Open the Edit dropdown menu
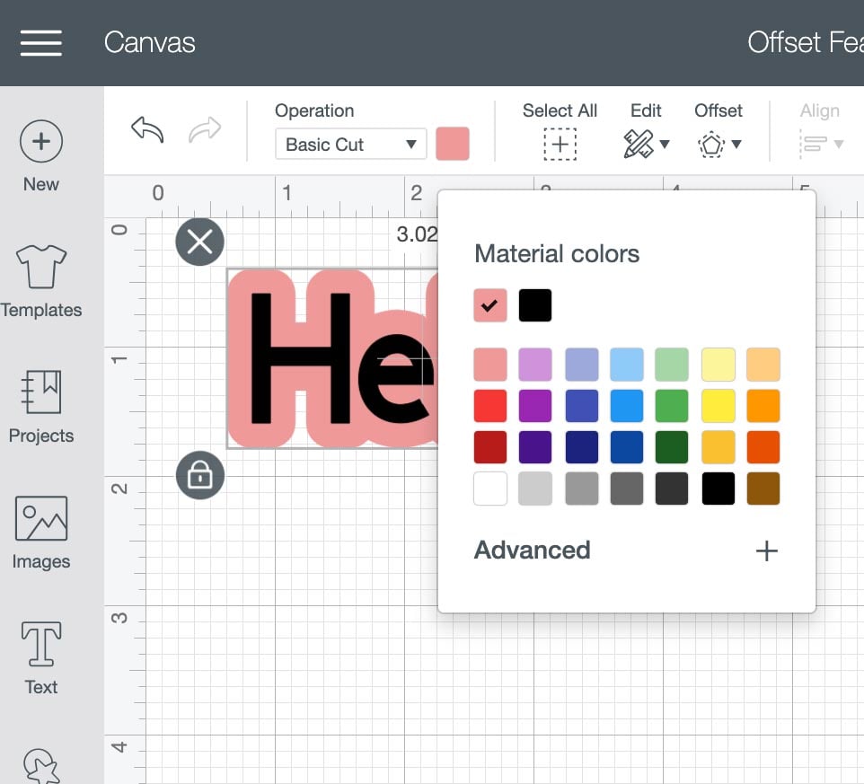Image resolution: width=864 pixels, height=784 pixels. 646,145
